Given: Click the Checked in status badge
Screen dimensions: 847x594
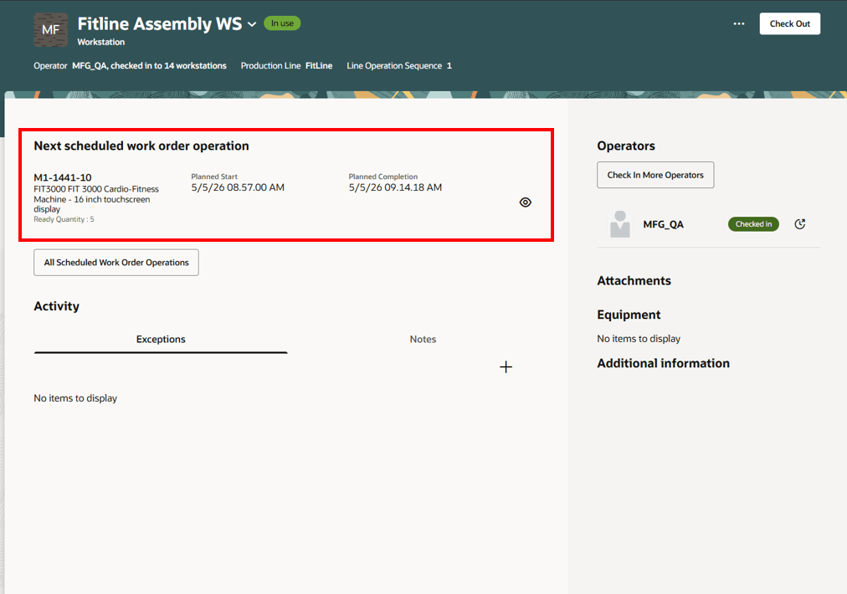Looking at the screenshot, I should point(753,224).
